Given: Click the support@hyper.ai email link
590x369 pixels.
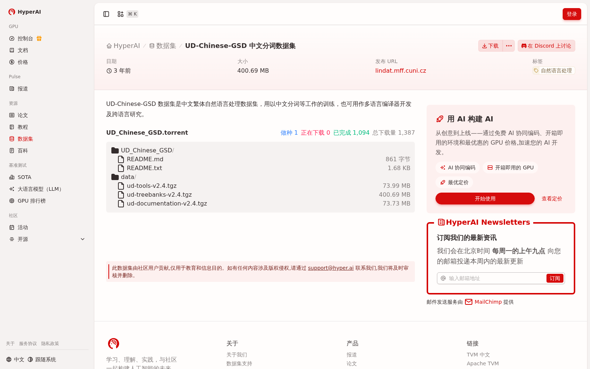Looking at the screenshot, I should point(331,268).
